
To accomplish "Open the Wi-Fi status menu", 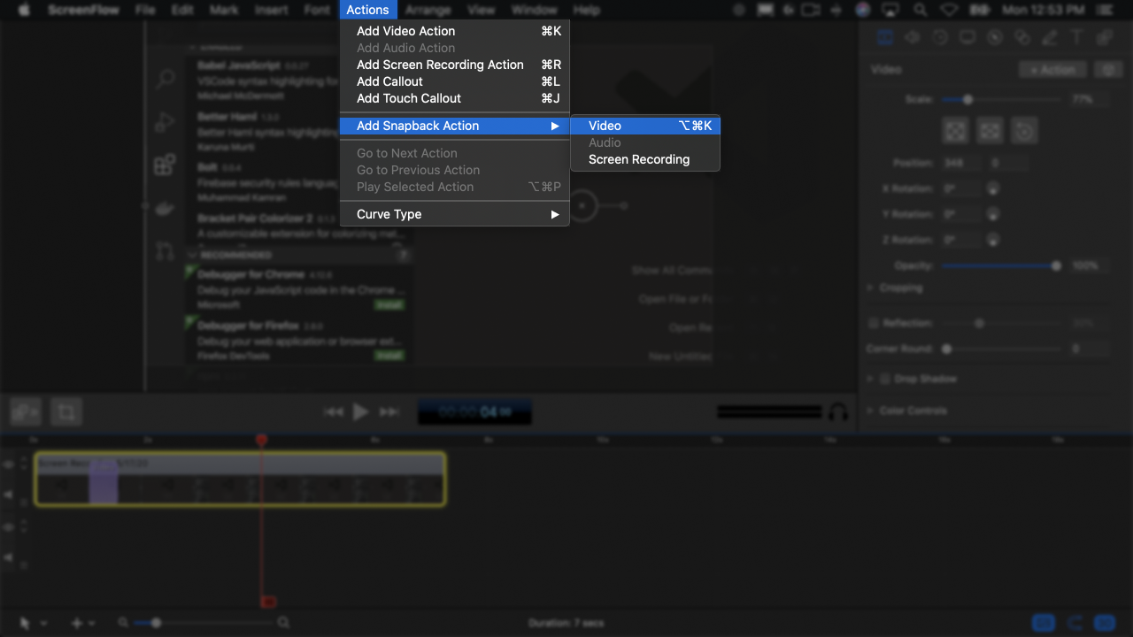I will [x=949, y=10].
